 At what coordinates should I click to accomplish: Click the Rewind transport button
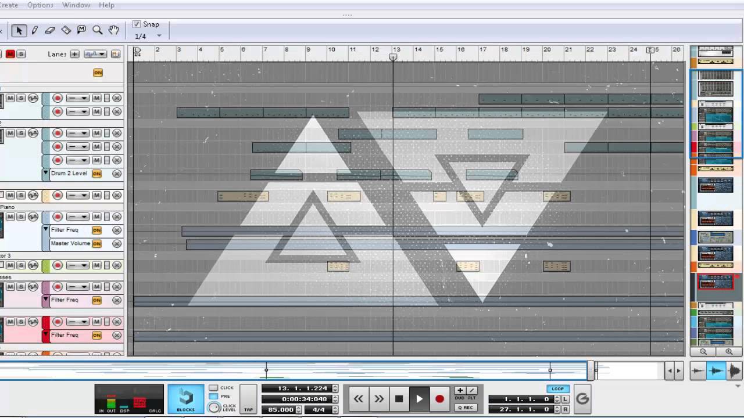point(358,399)
